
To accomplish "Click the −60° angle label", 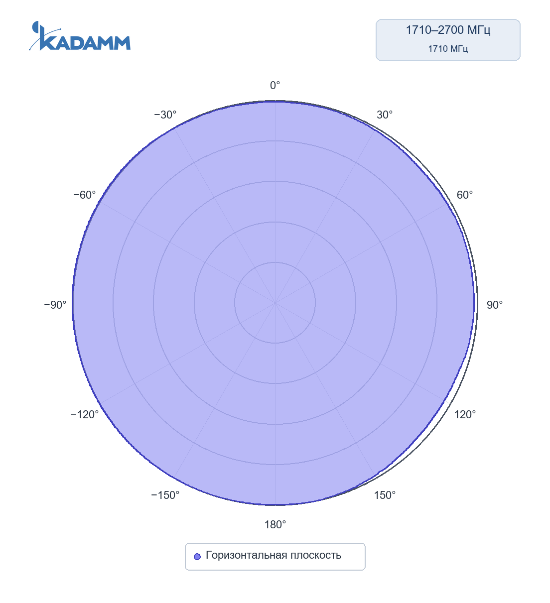I will [85, 195].
